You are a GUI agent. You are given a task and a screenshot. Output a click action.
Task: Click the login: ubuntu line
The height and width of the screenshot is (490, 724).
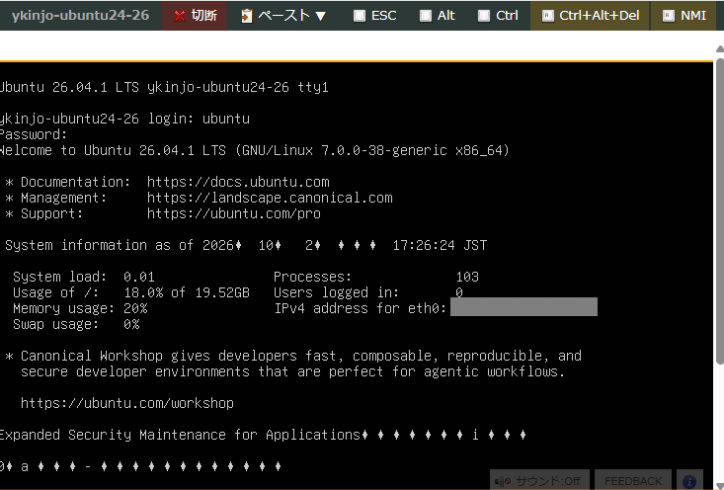[124, 119]
